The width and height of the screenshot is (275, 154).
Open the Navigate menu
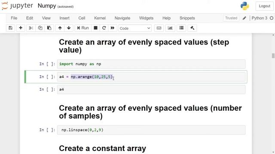click(122, 18)
